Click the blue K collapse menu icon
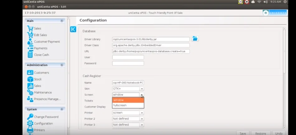Image resolution: width=296 pixels, height=135 pixels. 73,29
